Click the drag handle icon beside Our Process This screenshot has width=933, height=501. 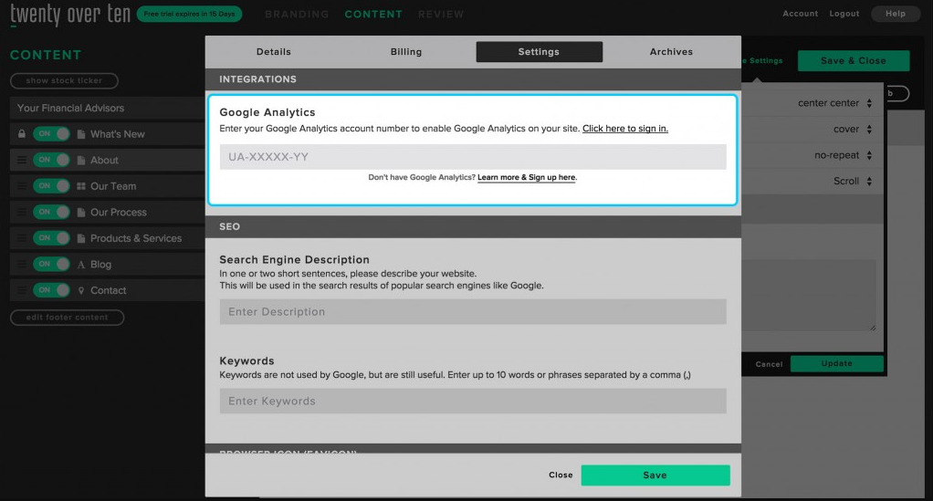tap(22, 212)
